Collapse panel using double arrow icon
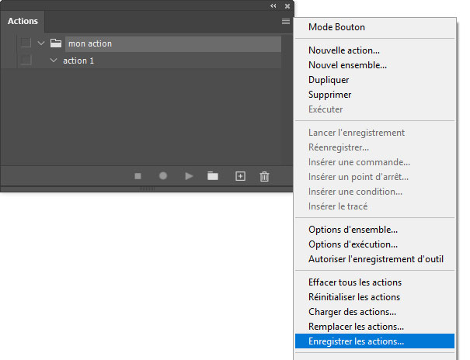Image resolution: width=470 pixels, height=360 pixels. point(273,5)
